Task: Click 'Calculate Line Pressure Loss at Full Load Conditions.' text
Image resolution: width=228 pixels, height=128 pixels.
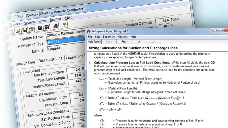Action: pyautogui.click(x=132, y=63)
